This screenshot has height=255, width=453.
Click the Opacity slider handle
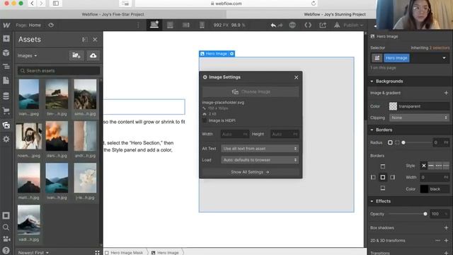tap(425, 214)
